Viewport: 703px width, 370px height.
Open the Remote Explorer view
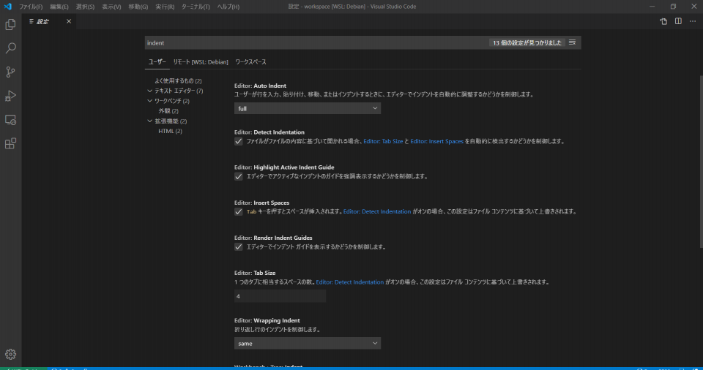click(10, 120)
